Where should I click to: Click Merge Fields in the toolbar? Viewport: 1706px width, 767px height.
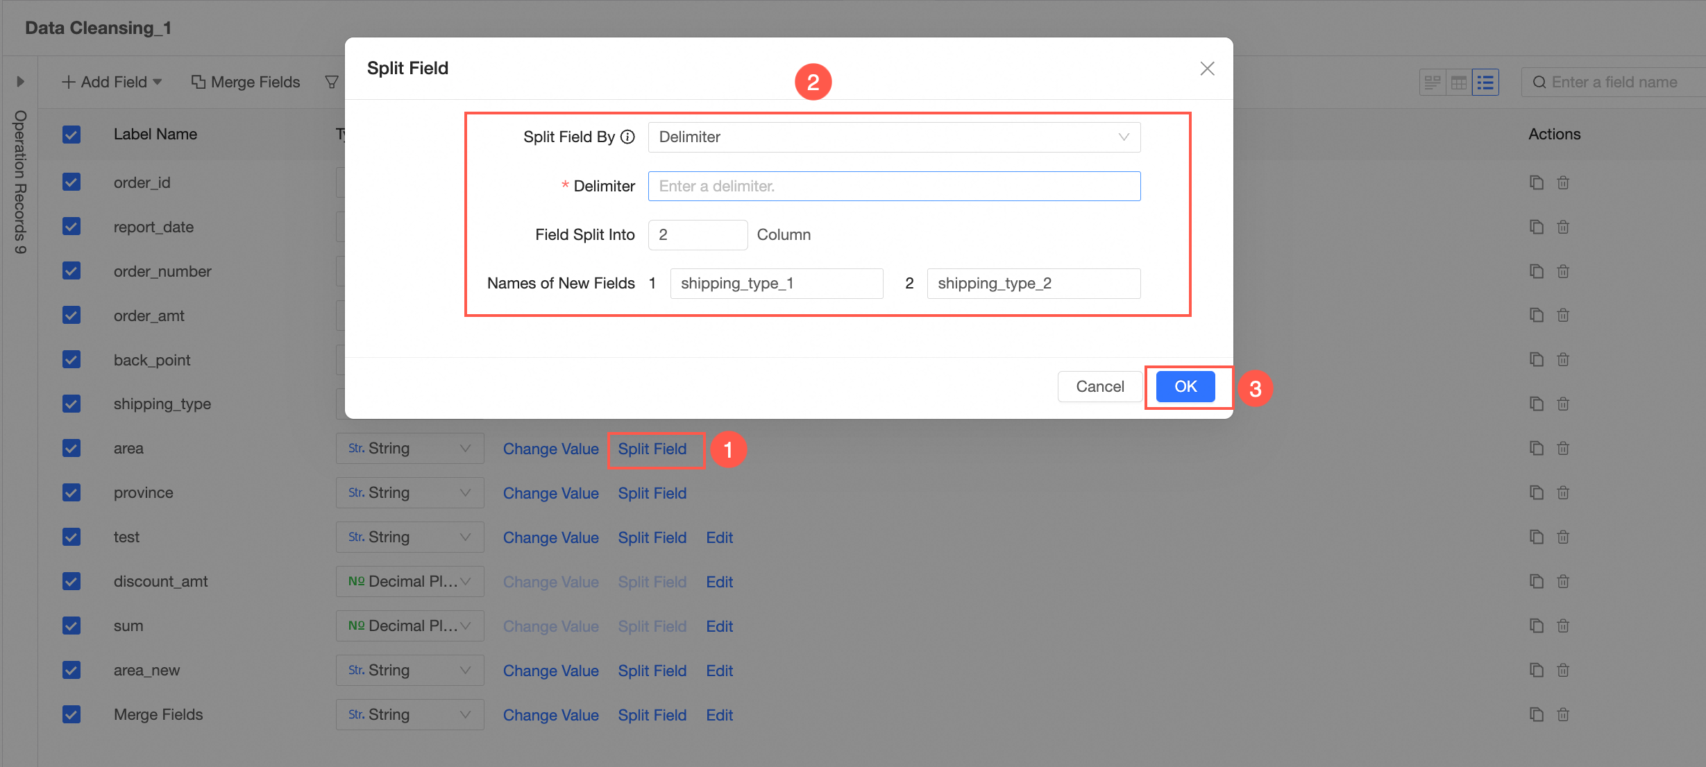(246, 82)
